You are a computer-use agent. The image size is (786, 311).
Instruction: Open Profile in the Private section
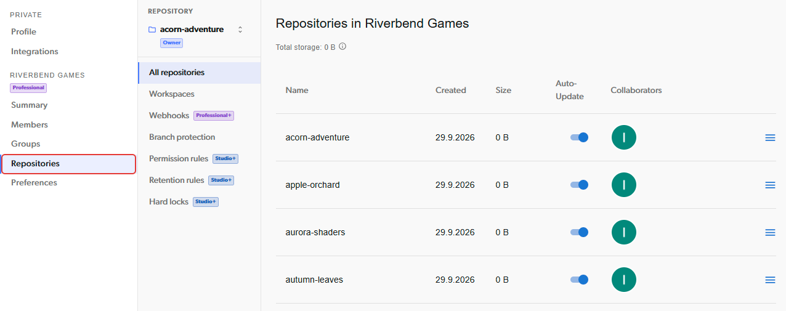(23, 31)
